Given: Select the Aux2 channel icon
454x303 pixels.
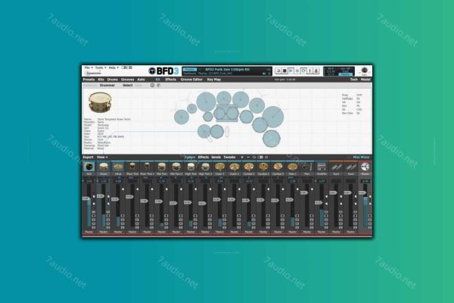Looking at the screenshot, I should [x=350, y=167].
